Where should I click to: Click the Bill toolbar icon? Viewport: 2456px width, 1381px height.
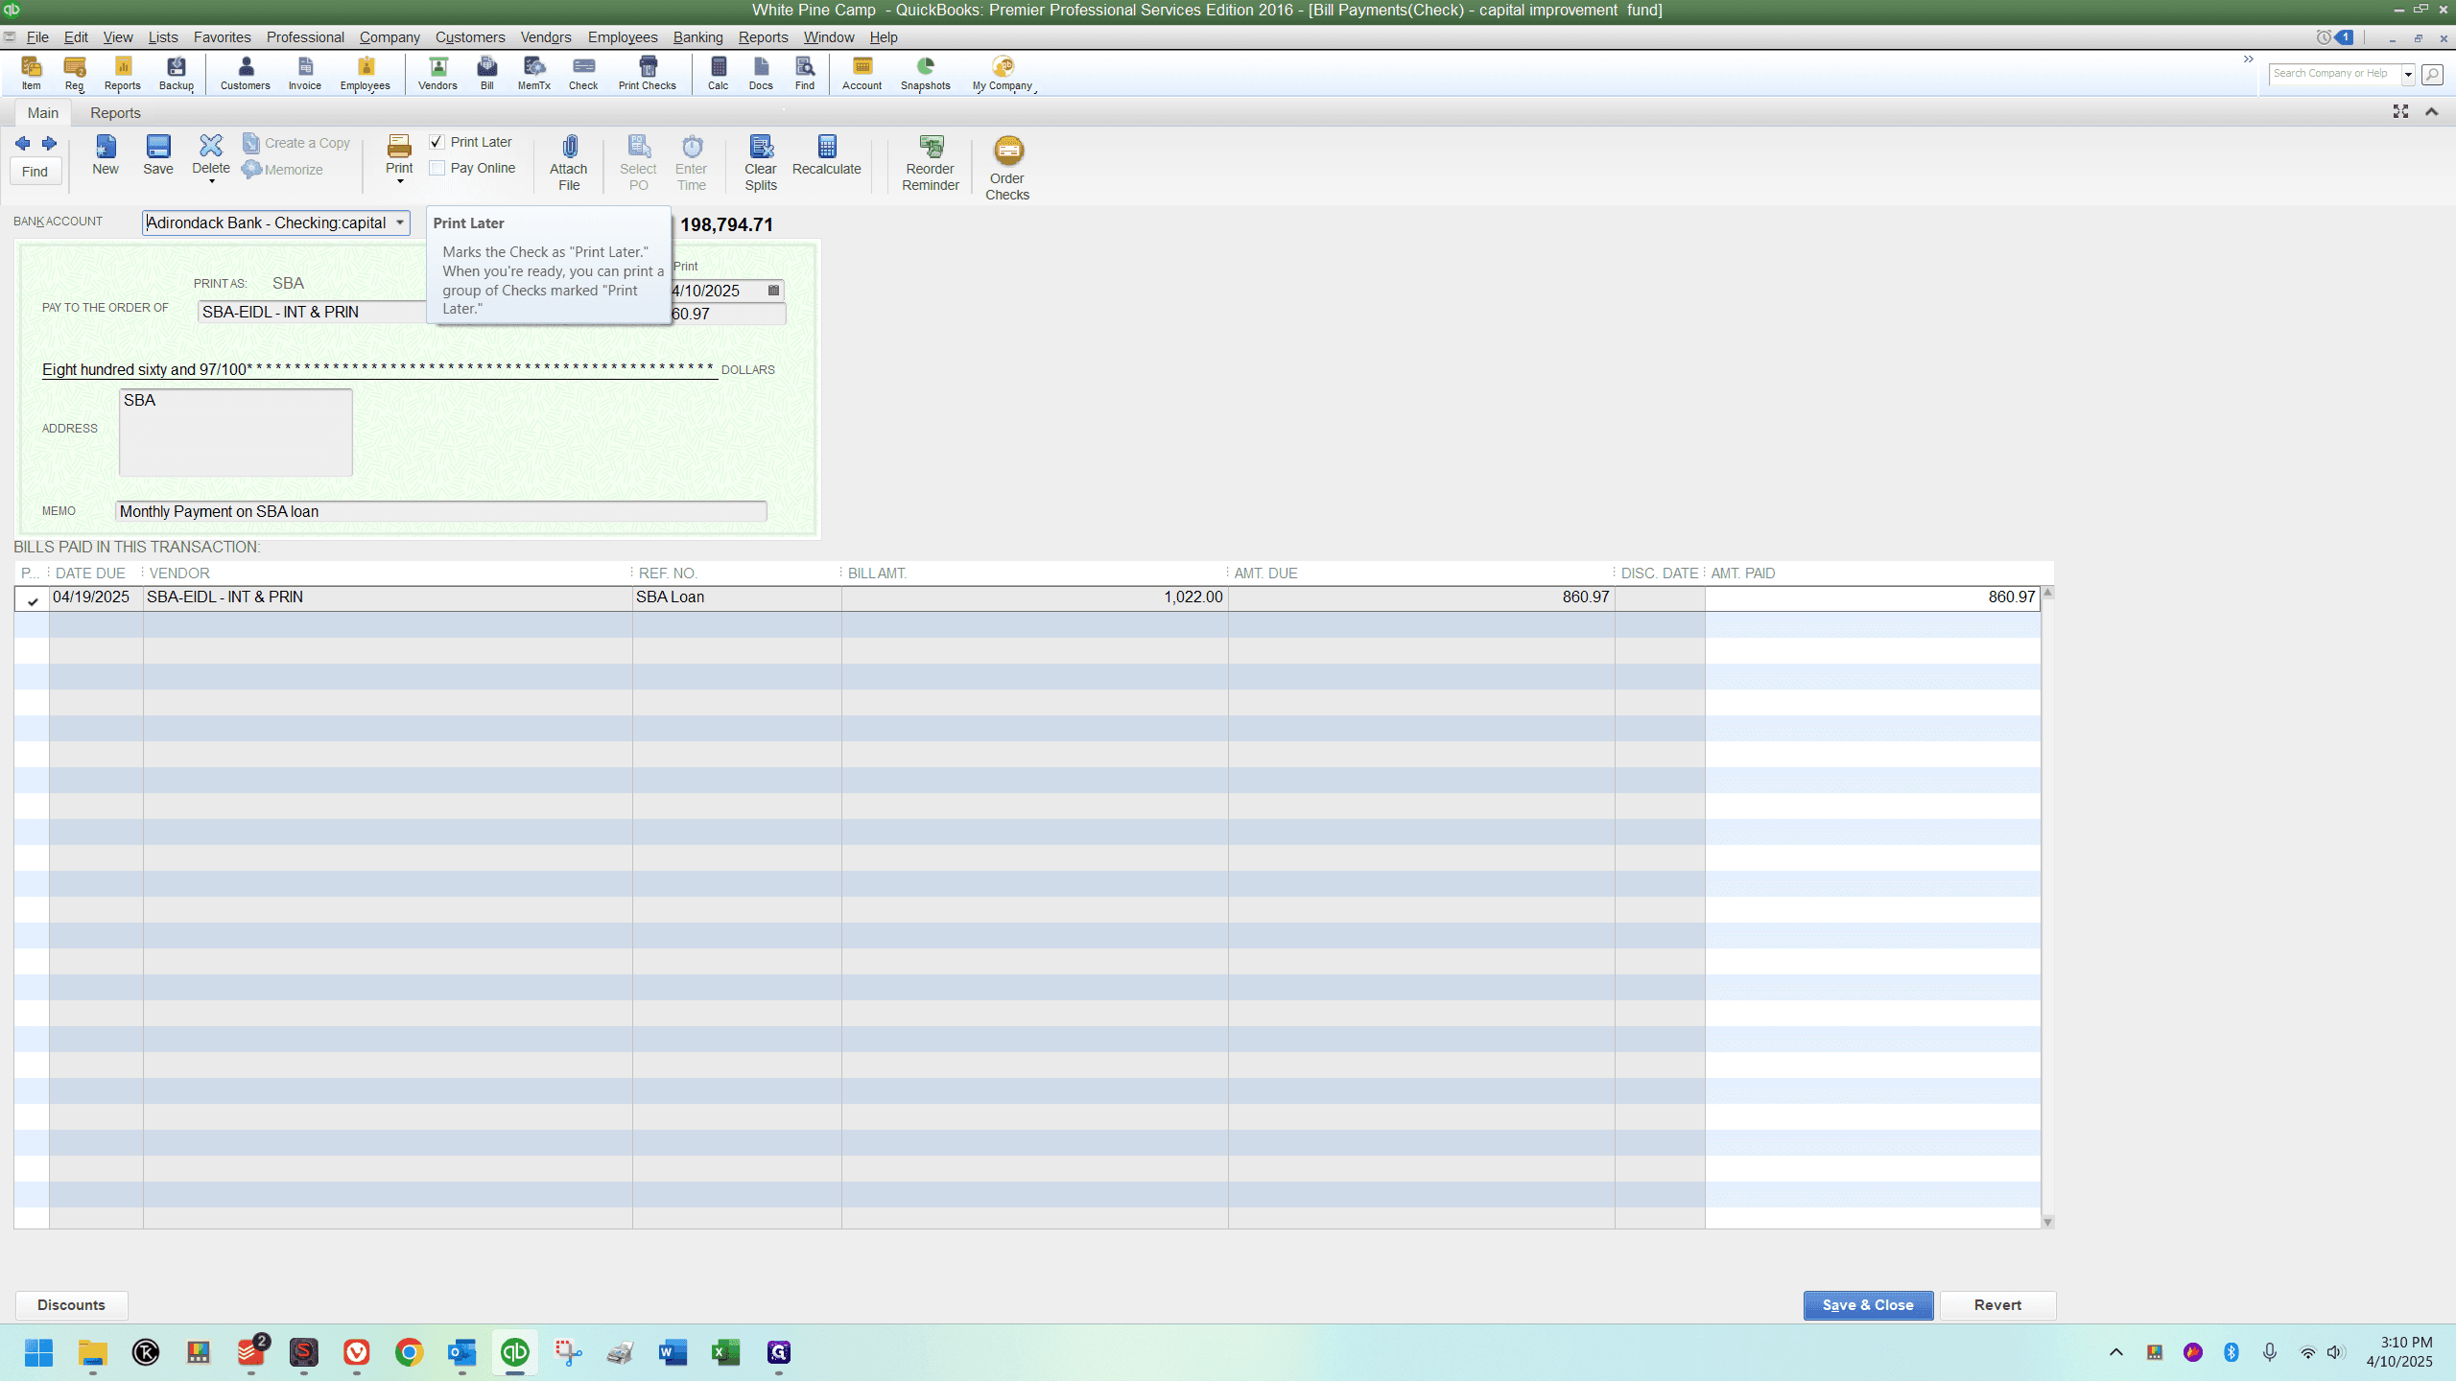(487, 73)
